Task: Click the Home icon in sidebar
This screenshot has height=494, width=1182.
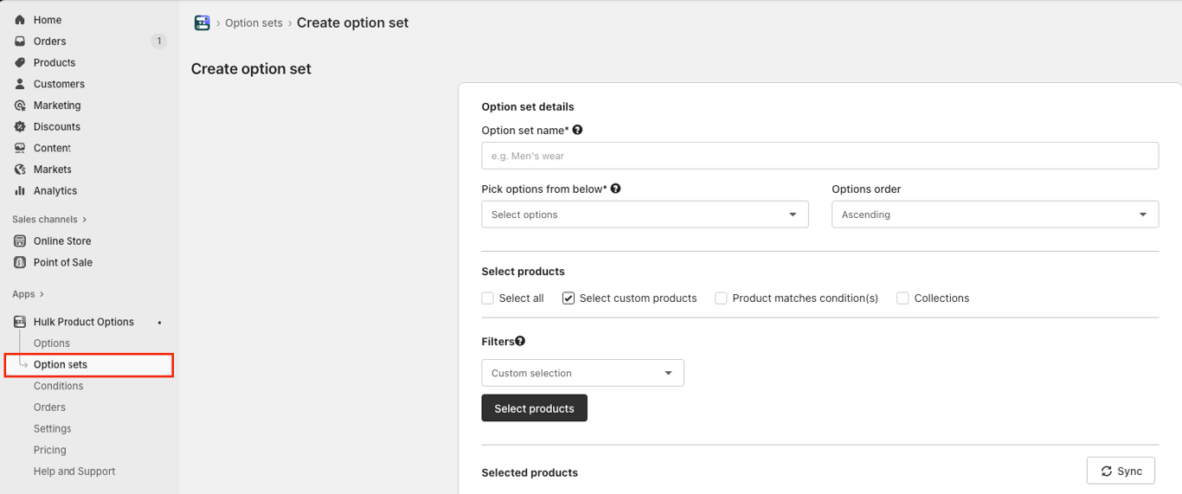Action: click(x=20, y=20)
